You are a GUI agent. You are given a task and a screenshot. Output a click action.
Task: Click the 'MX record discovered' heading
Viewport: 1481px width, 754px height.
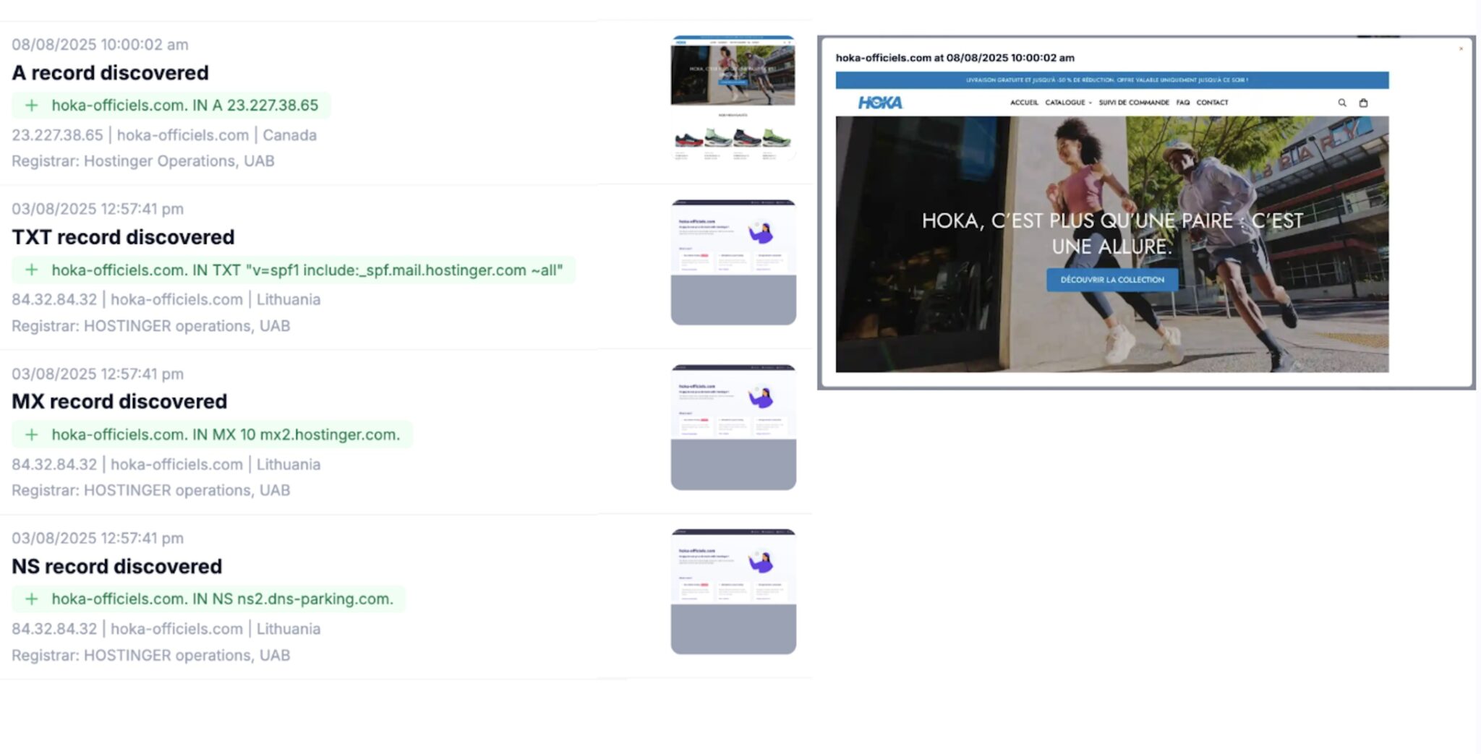tap(119, 401)
